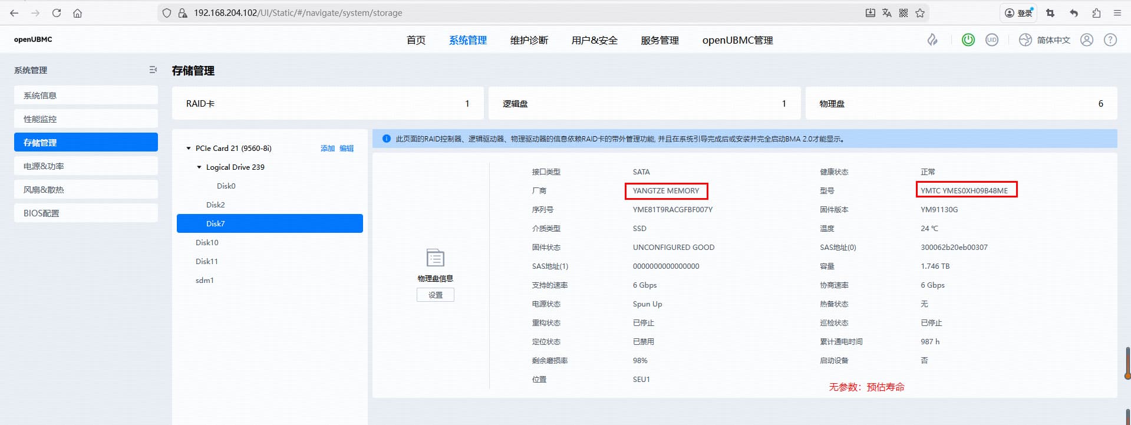Click the 添加 link for PCIe Card
Viewport: 1131px width, 425px height.
(x=327, y=149)
